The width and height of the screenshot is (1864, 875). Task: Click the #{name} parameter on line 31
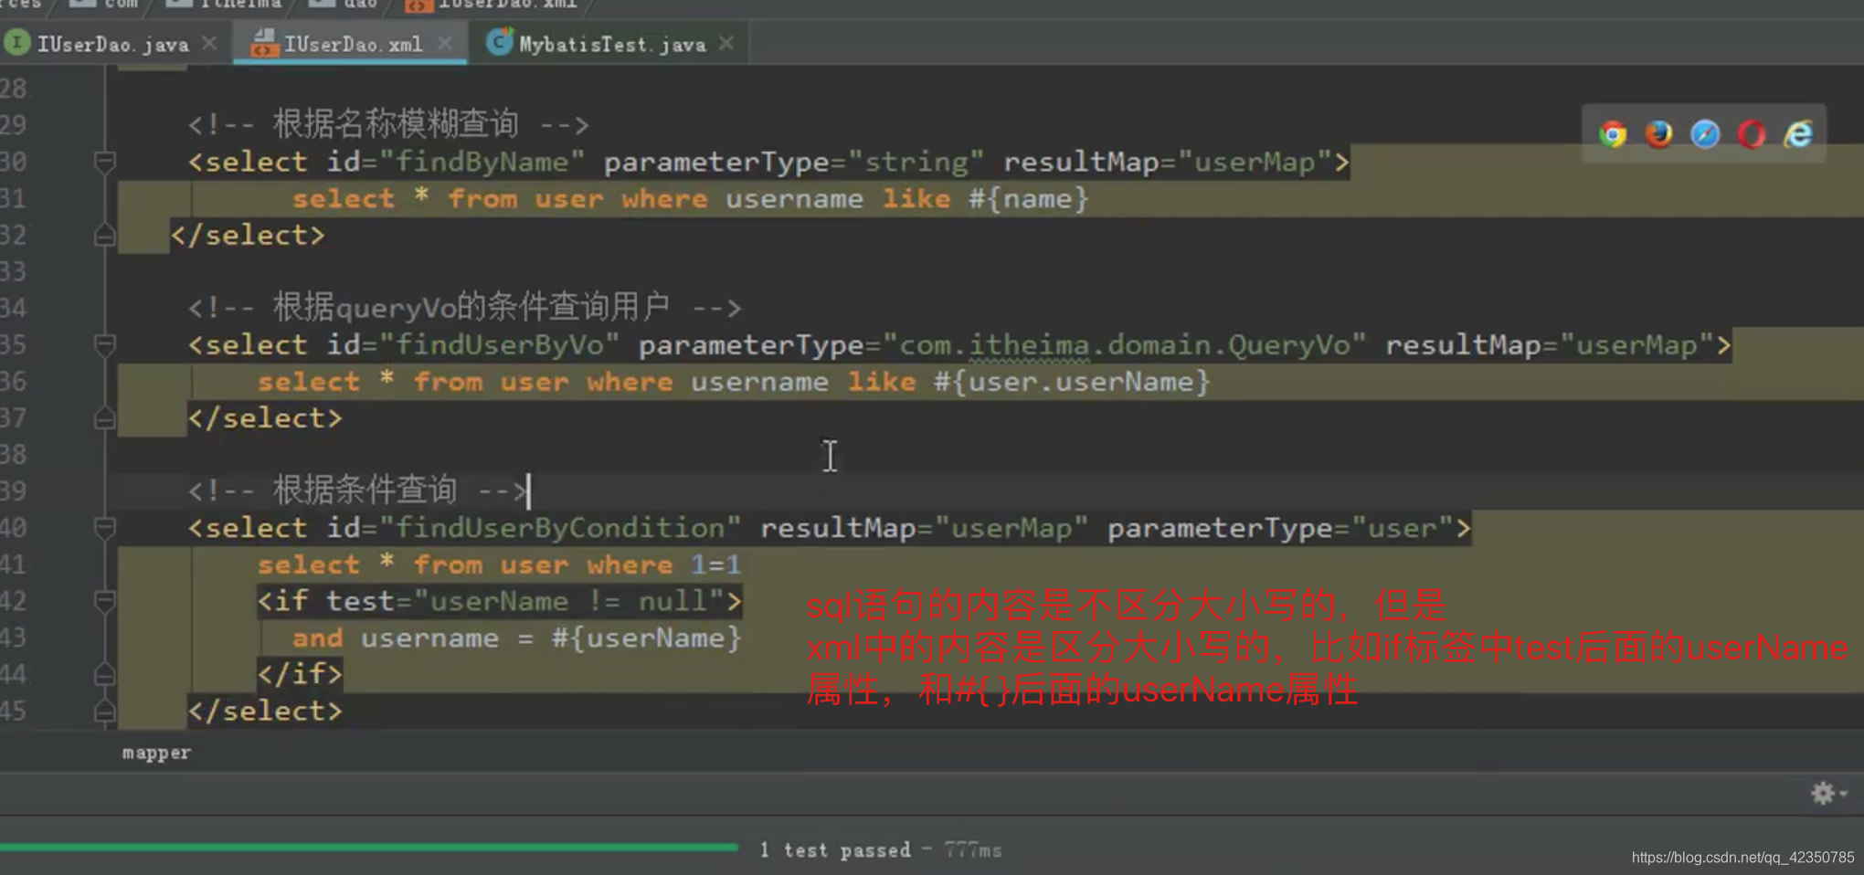1029,199
